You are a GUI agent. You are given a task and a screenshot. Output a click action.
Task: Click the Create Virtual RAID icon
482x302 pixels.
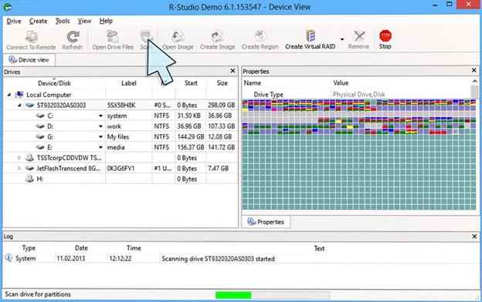tap(311, 36)
